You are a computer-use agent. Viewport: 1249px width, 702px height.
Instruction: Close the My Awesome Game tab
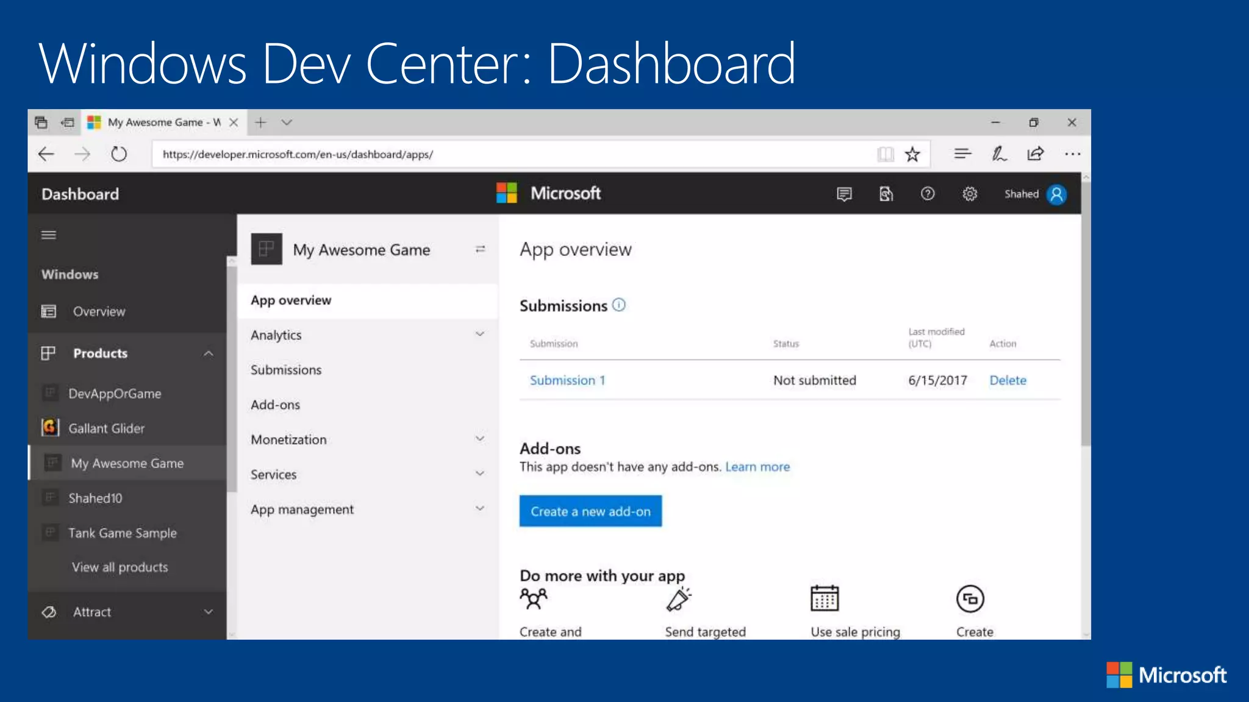(234, 122)
